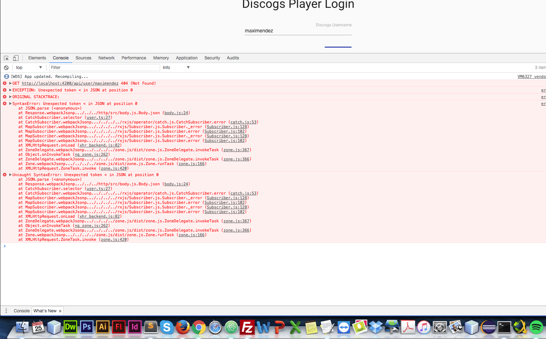Open Adobe Acrobat from the dock
Image resolution: width=546 pixels, height=339 pixels.
tap(408, 327)
